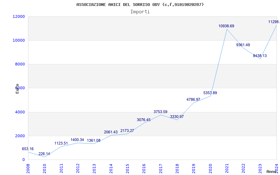Viewport: 280px width, 175px height.
Task: Click the 3076.45 value label
Action: pyautogui.click(x=143, y=120)
